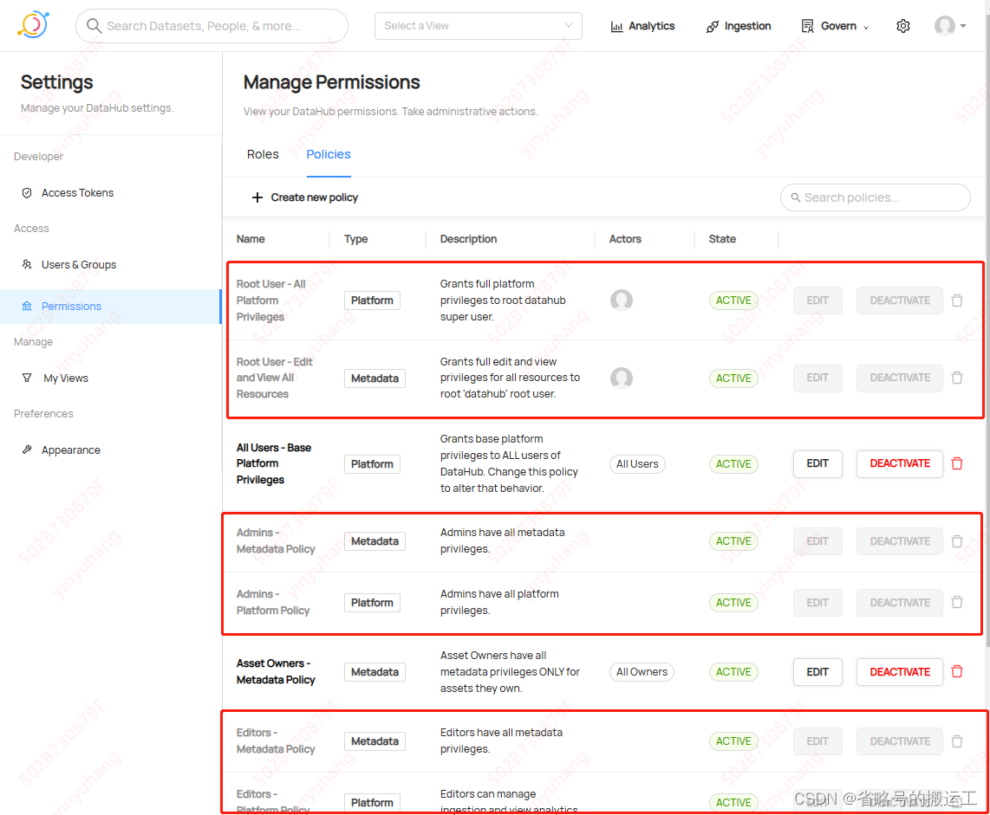Click trash icon for Admins Platform Policy
The image size is (990, 815).
tap(957, 603)
